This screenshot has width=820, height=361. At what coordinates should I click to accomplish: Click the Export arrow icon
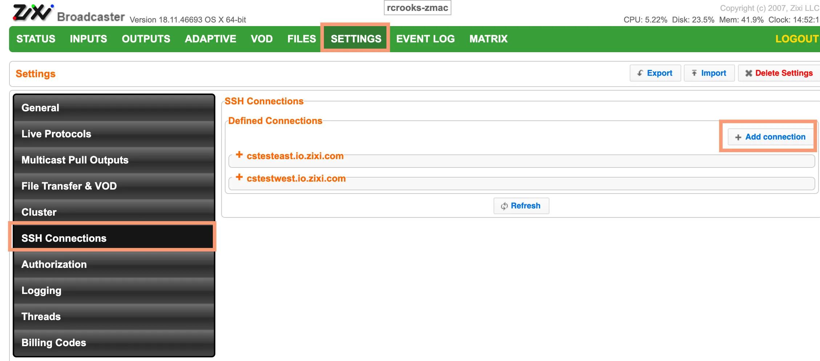click(640, 73)
